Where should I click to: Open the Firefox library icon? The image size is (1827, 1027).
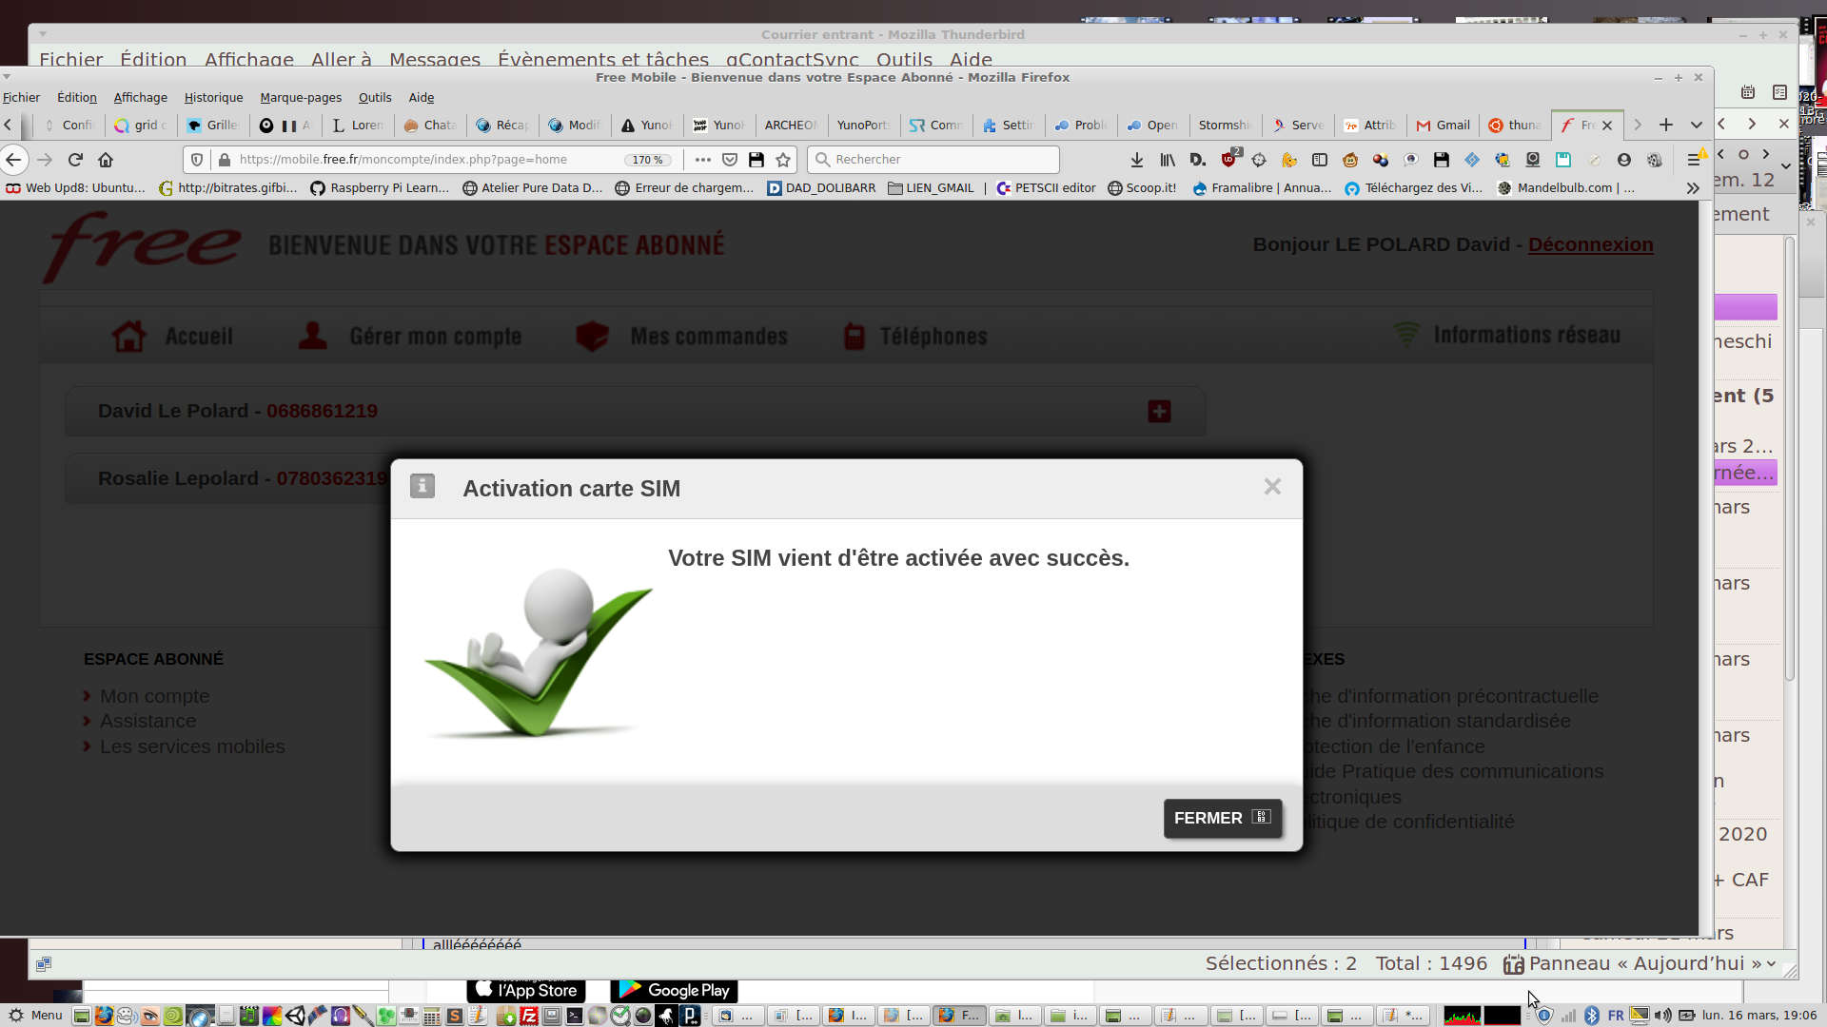[x=1167, y=160]
